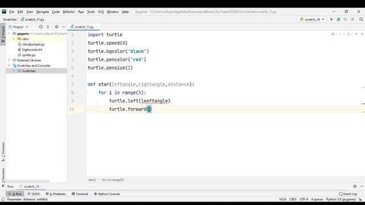
Task: Click the UTF-8 encoding indicator
Action: click(304, 199)
